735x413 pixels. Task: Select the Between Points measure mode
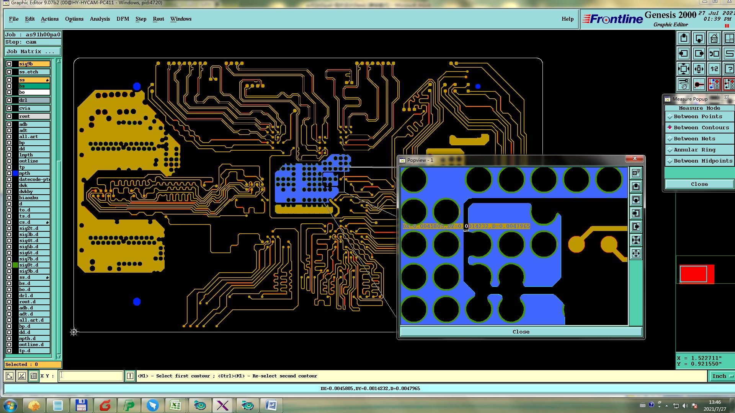pyautogui.click(x=697, y=117)
